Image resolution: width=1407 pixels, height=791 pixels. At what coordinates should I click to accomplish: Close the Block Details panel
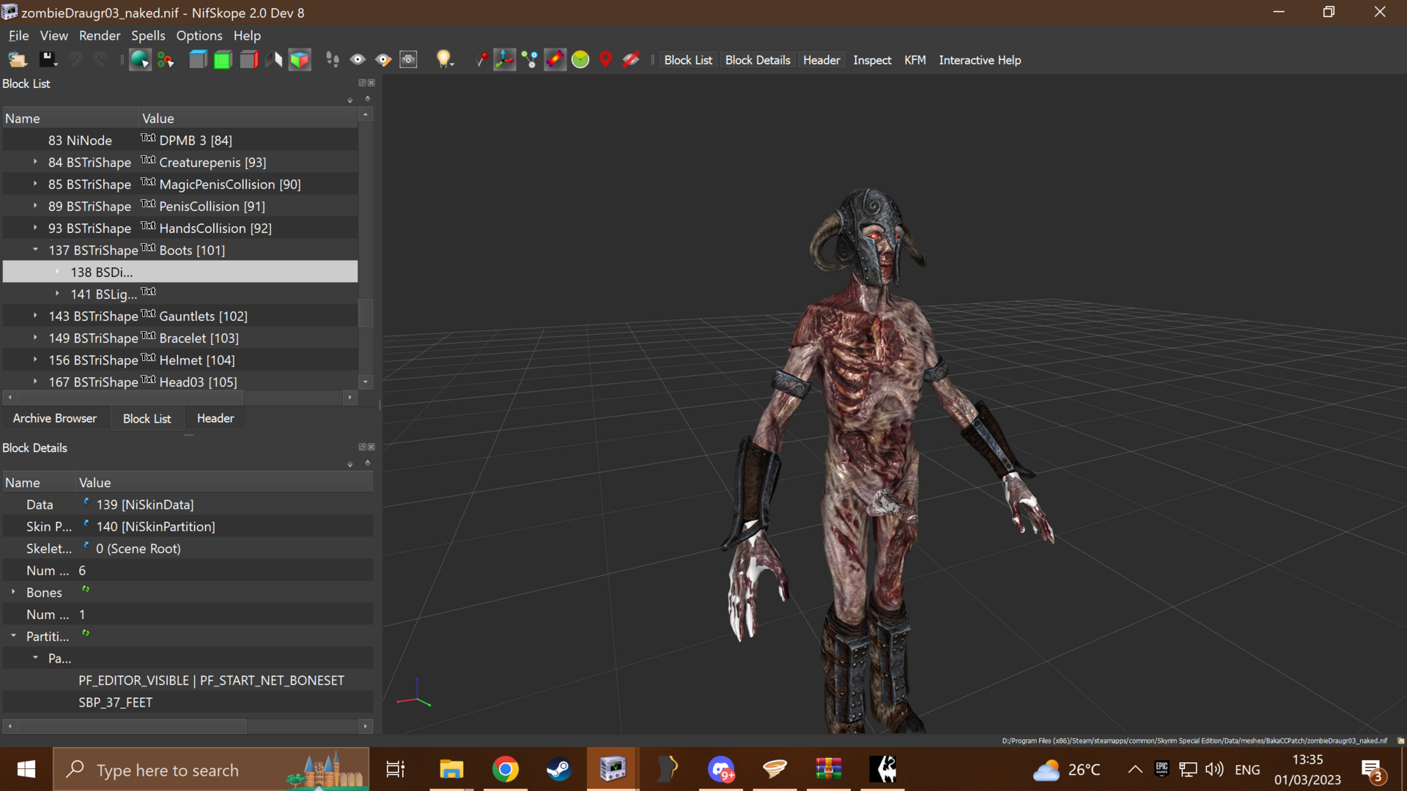371,447
